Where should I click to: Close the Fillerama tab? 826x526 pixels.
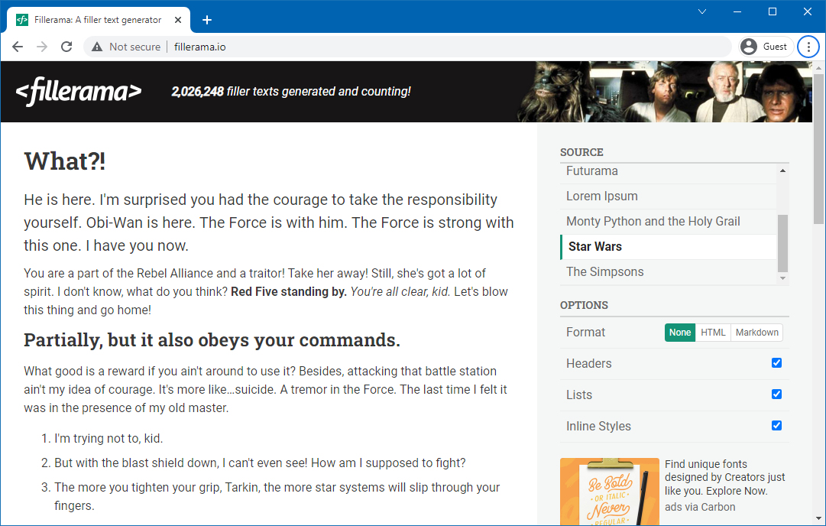point(178,20)
